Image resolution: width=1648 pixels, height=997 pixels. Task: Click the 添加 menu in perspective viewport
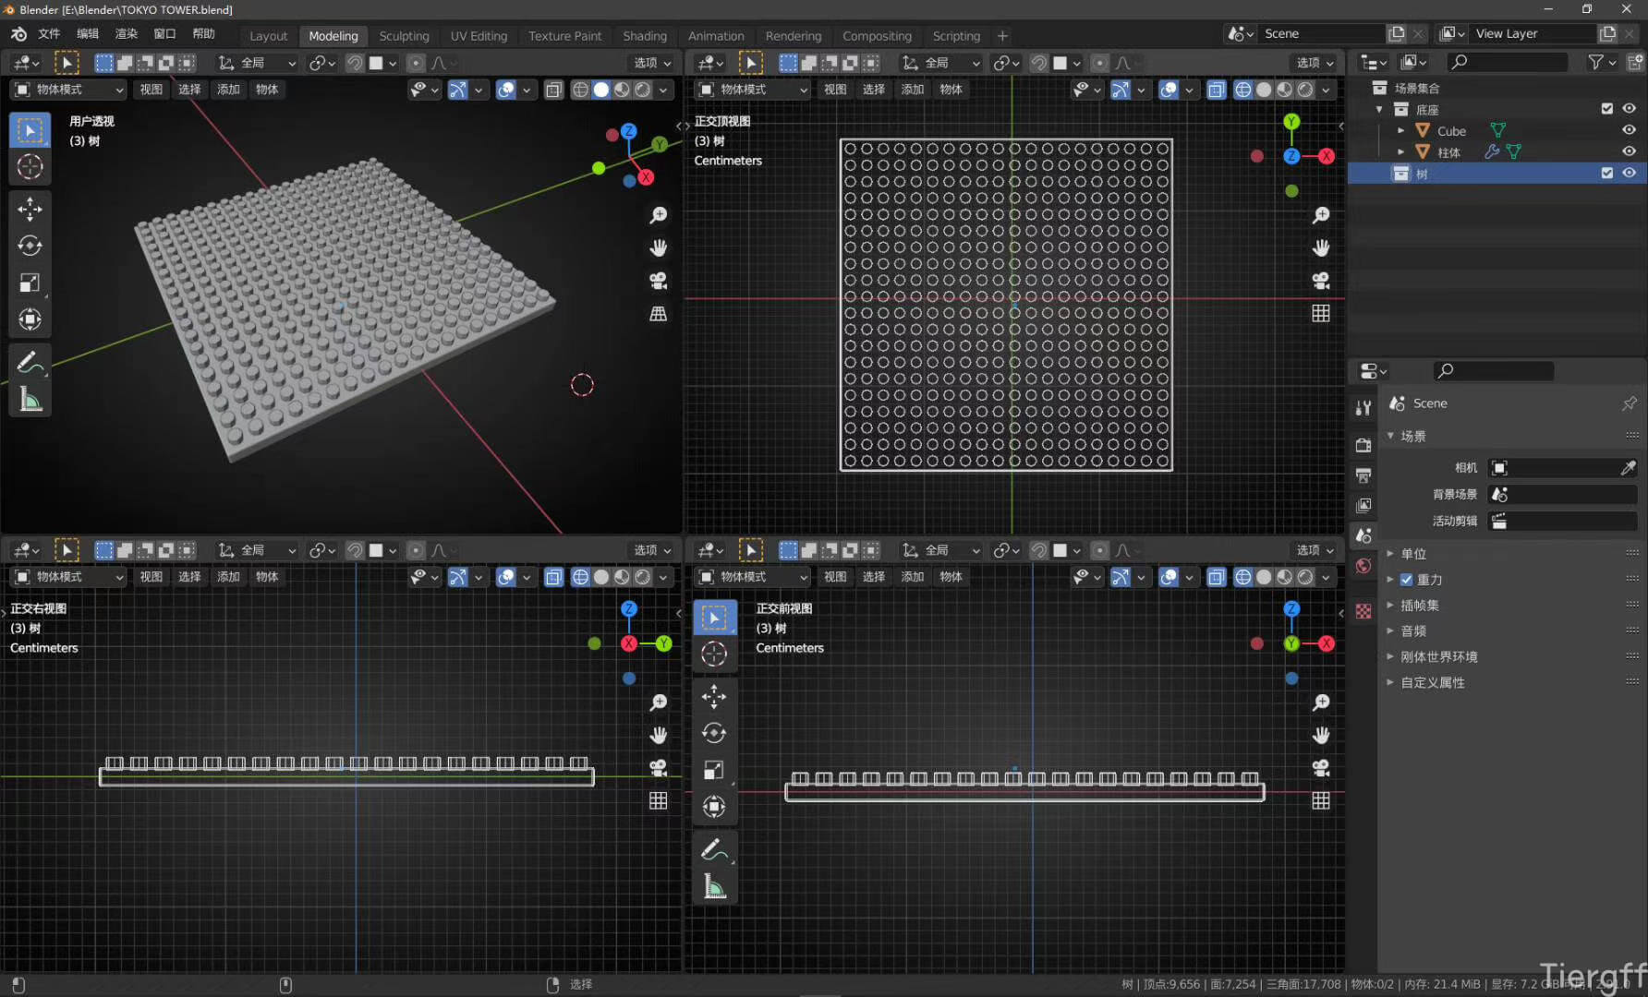(x=228, y=90)
